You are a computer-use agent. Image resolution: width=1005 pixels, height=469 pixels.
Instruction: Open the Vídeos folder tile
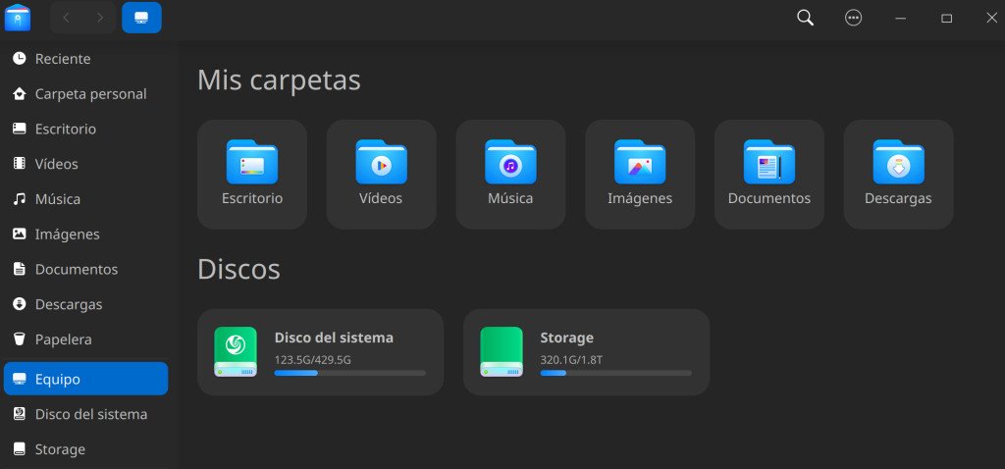pos(382,175)
